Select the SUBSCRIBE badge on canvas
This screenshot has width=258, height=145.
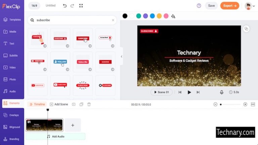pos(149,31)
